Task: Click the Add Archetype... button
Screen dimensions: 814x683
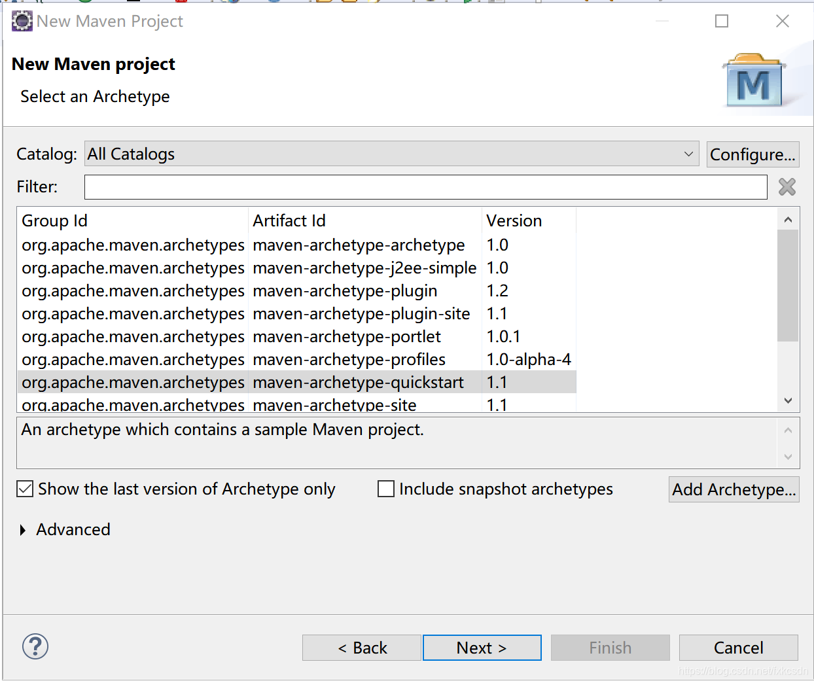Action: point(734,489)
